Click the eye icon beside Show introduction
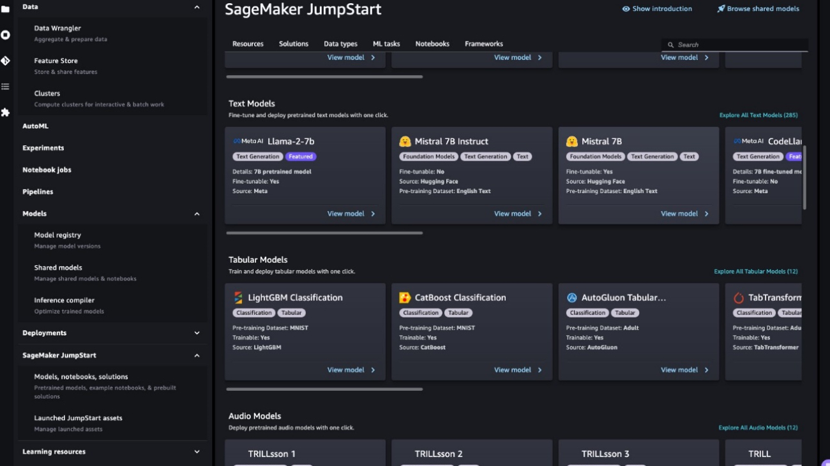Image resolution: width=830 pixels, height=466 pixels. pos(626,9)
